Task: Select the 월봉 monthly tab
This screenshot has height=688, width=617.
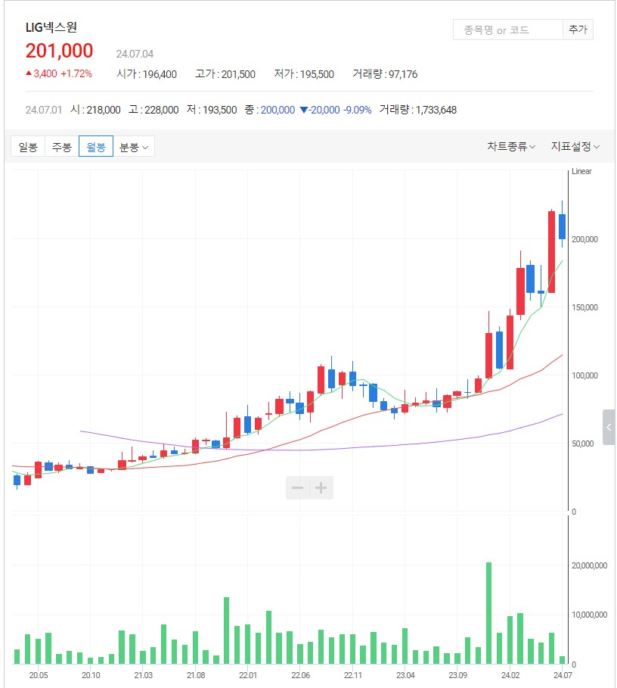Action: tap(96, 147)
